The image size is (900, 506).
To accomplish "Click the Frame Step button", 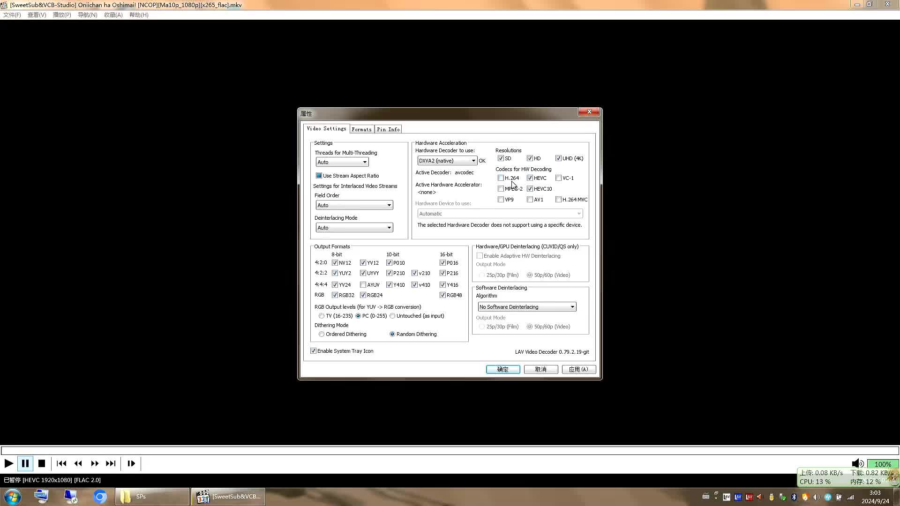I will (x=131, y=463).
